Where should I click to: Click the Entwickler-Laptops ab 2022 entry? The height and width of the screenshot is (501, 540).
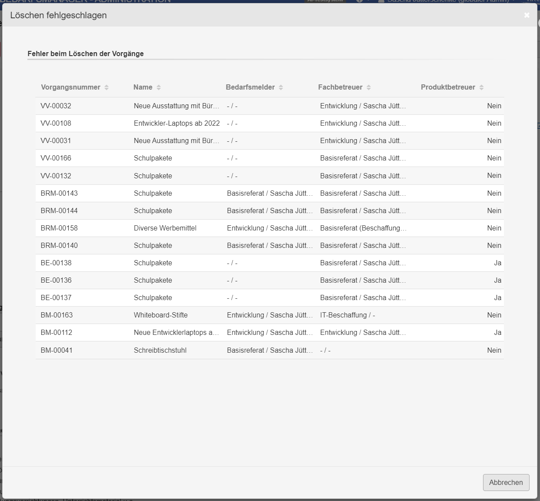click(177, 124)
